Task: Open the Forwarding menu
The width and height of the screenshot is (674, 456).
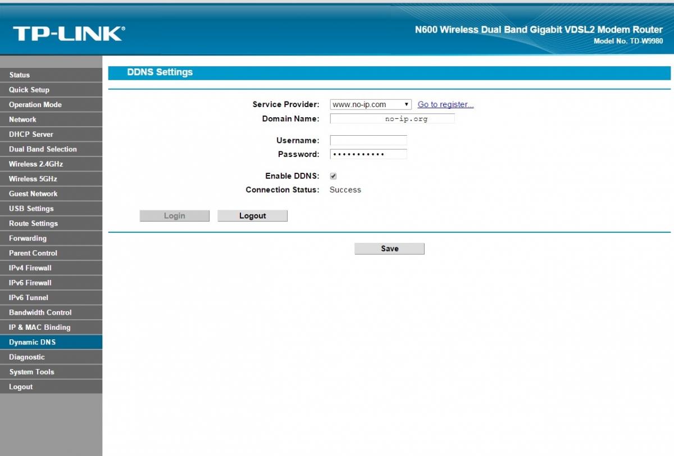Action: [x=51, y=238]
